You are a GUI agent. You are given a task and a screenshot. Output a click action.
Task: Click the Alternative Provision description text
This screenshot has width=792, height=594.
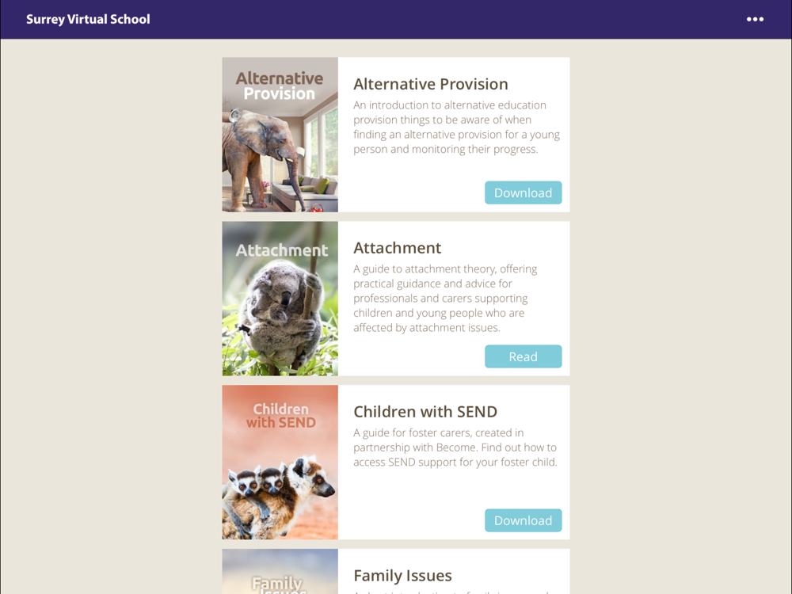pos(457,127)
